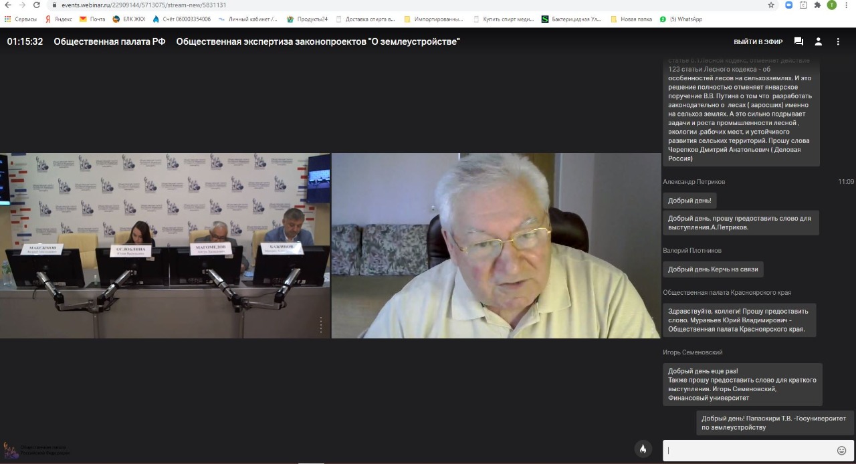The image size is (856, 464).
Task: Click ВЫЙТИ В ЭФИР button
Action: [x=758, y=41]
